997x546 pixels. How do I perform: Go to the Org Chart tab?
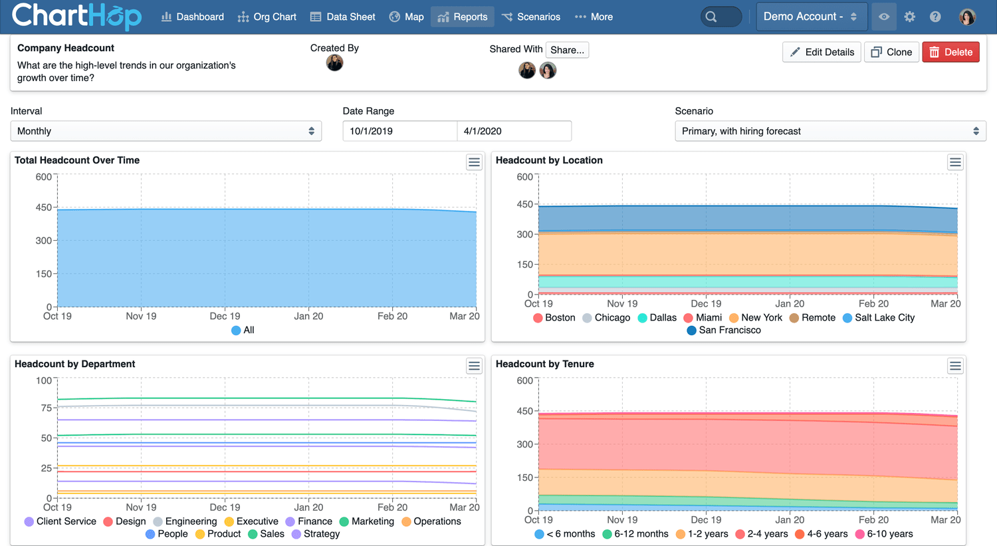(x=267, y=17)
